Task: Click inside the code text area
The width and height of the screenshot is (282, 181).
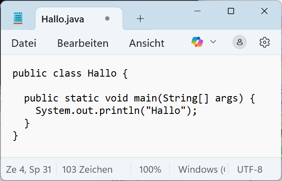Action: coord(141,124)
